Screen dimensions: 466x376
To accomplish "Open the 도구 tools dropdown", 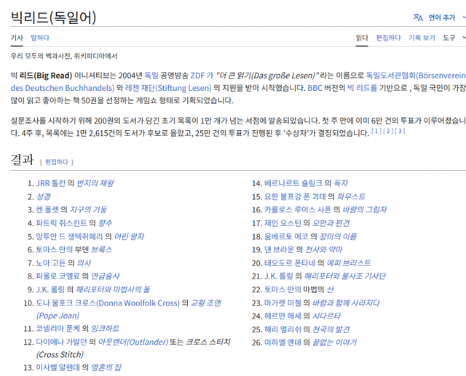I will tap(452, 38).
